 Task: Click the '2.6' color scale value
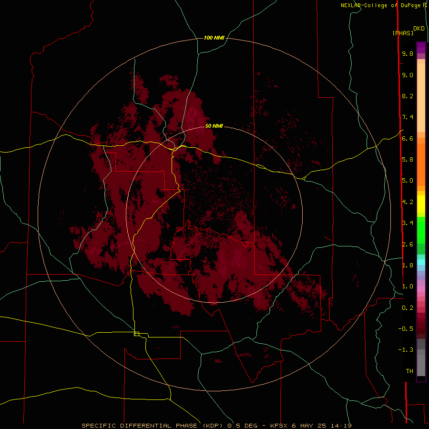click(408, 245)
